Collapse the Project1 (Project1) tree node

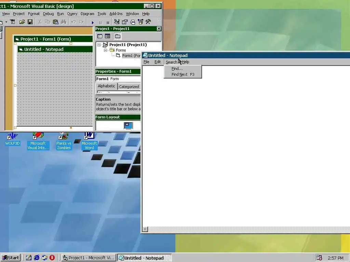99,45
